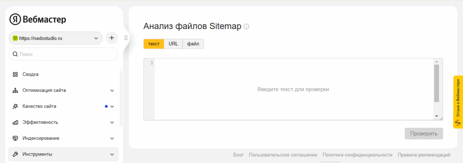
Task: Click the Yandex Webmaster logo
Action: pos(38,19)
